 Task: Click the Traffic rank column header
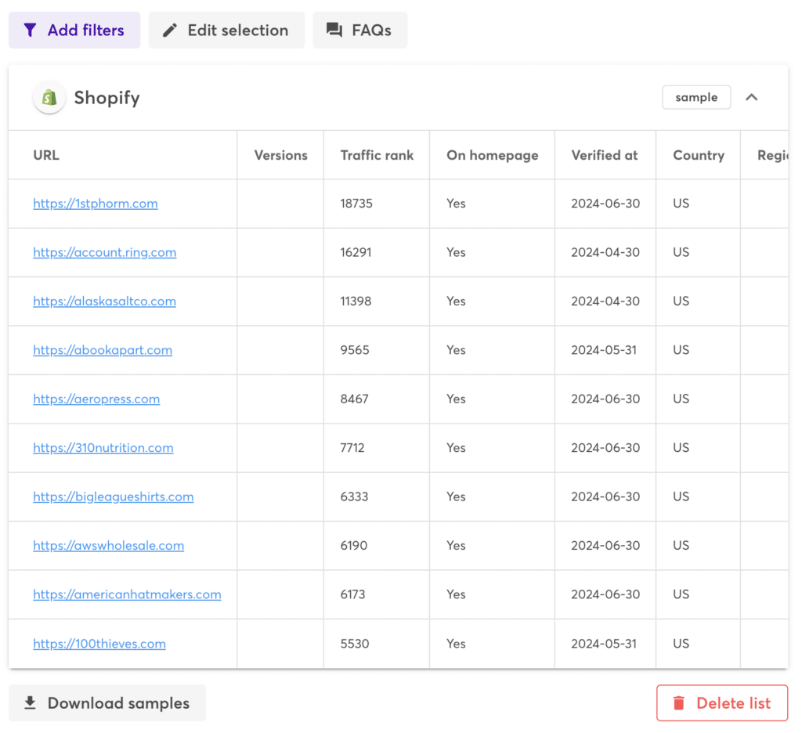tap(377, 155)
